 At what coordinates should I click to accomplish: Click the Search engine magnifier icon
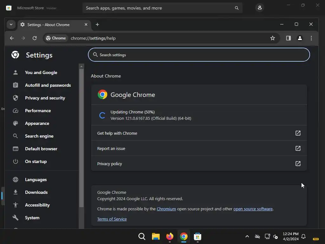pos(16,136)
